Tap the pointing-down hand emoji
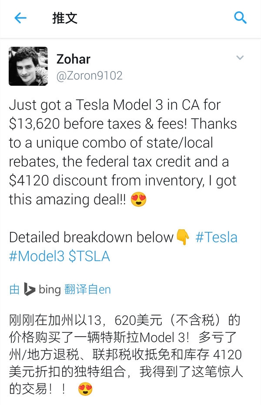261x405 pixels. click(183, 238)
